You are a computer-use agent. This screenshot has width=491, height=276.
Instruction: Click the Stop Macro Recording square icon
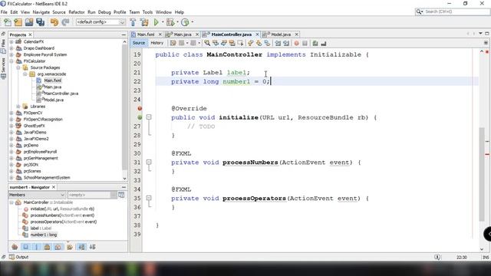[x=305, y=43]
